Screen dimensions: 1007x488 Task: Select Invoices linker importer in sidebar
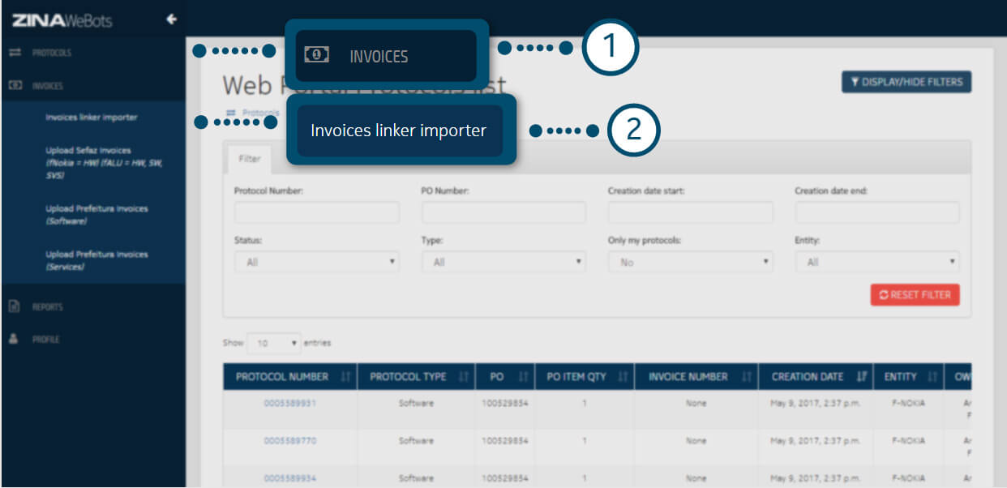coord(92,118)
